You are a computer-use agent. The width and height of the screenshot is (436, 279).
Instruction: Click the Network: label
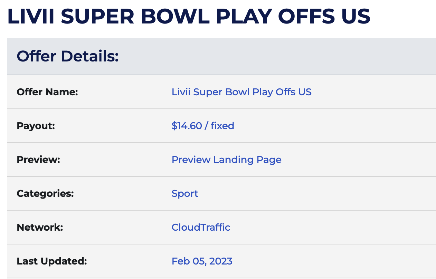pos(40,228)
